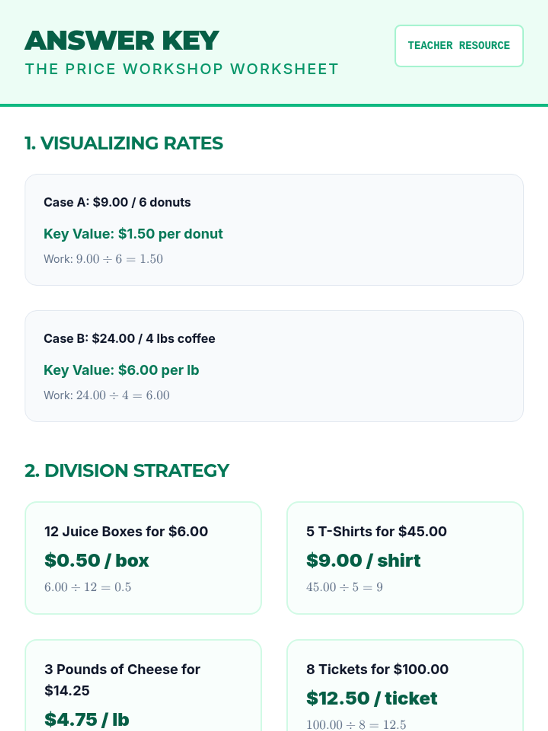Select the equation 45.00 ÷ 5 = 9

344,587
